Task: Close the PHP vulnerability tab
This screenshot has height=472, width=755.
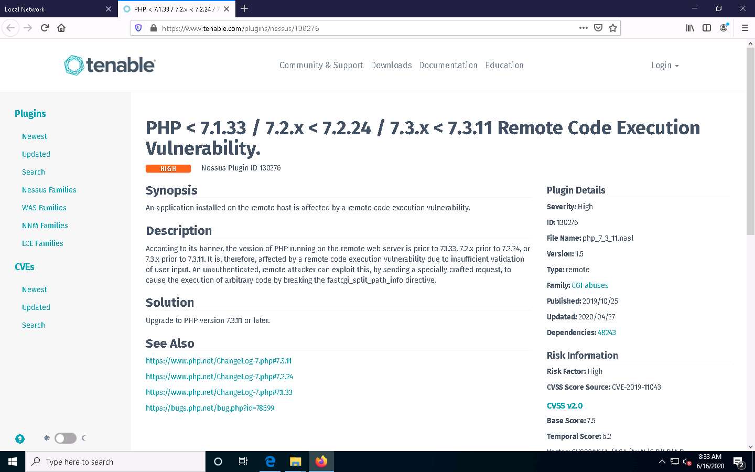Action: [x=226, y=9]
